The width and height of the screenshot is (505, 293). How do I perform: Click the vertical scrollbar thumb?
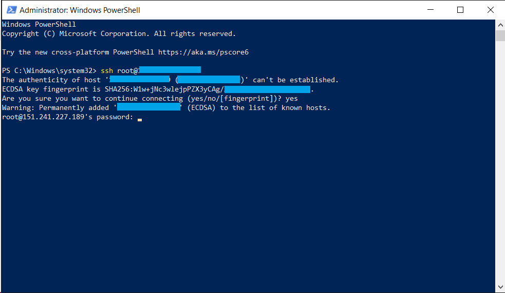pos(500,35)
